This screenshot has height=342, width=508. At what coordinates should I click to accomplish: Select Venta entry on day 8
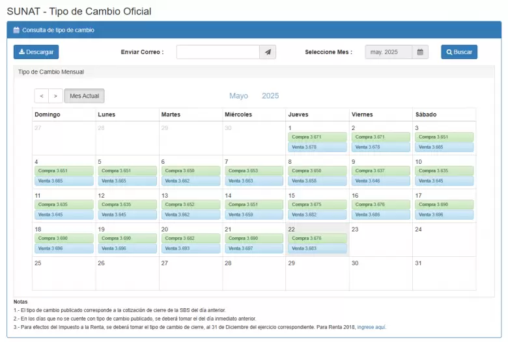317,181
